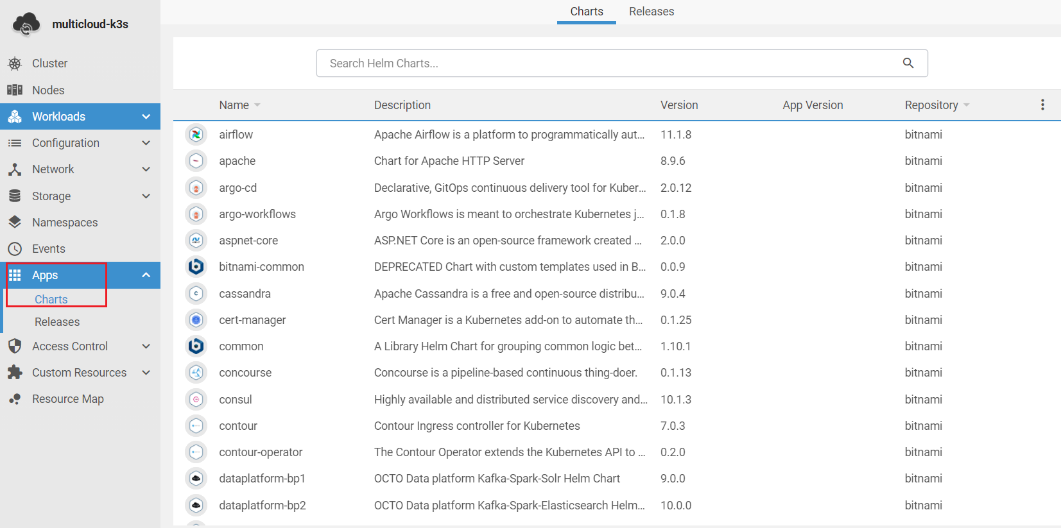The height and width of the screenshot is (528, 1061).
Task: Expand the Configuration section chevron
Action: (146, 143)
